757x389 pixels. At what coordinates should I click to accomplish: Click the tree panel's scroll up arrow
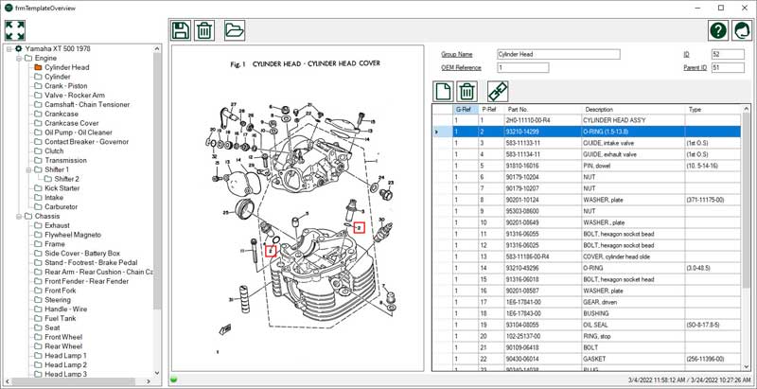click(157, 46)
